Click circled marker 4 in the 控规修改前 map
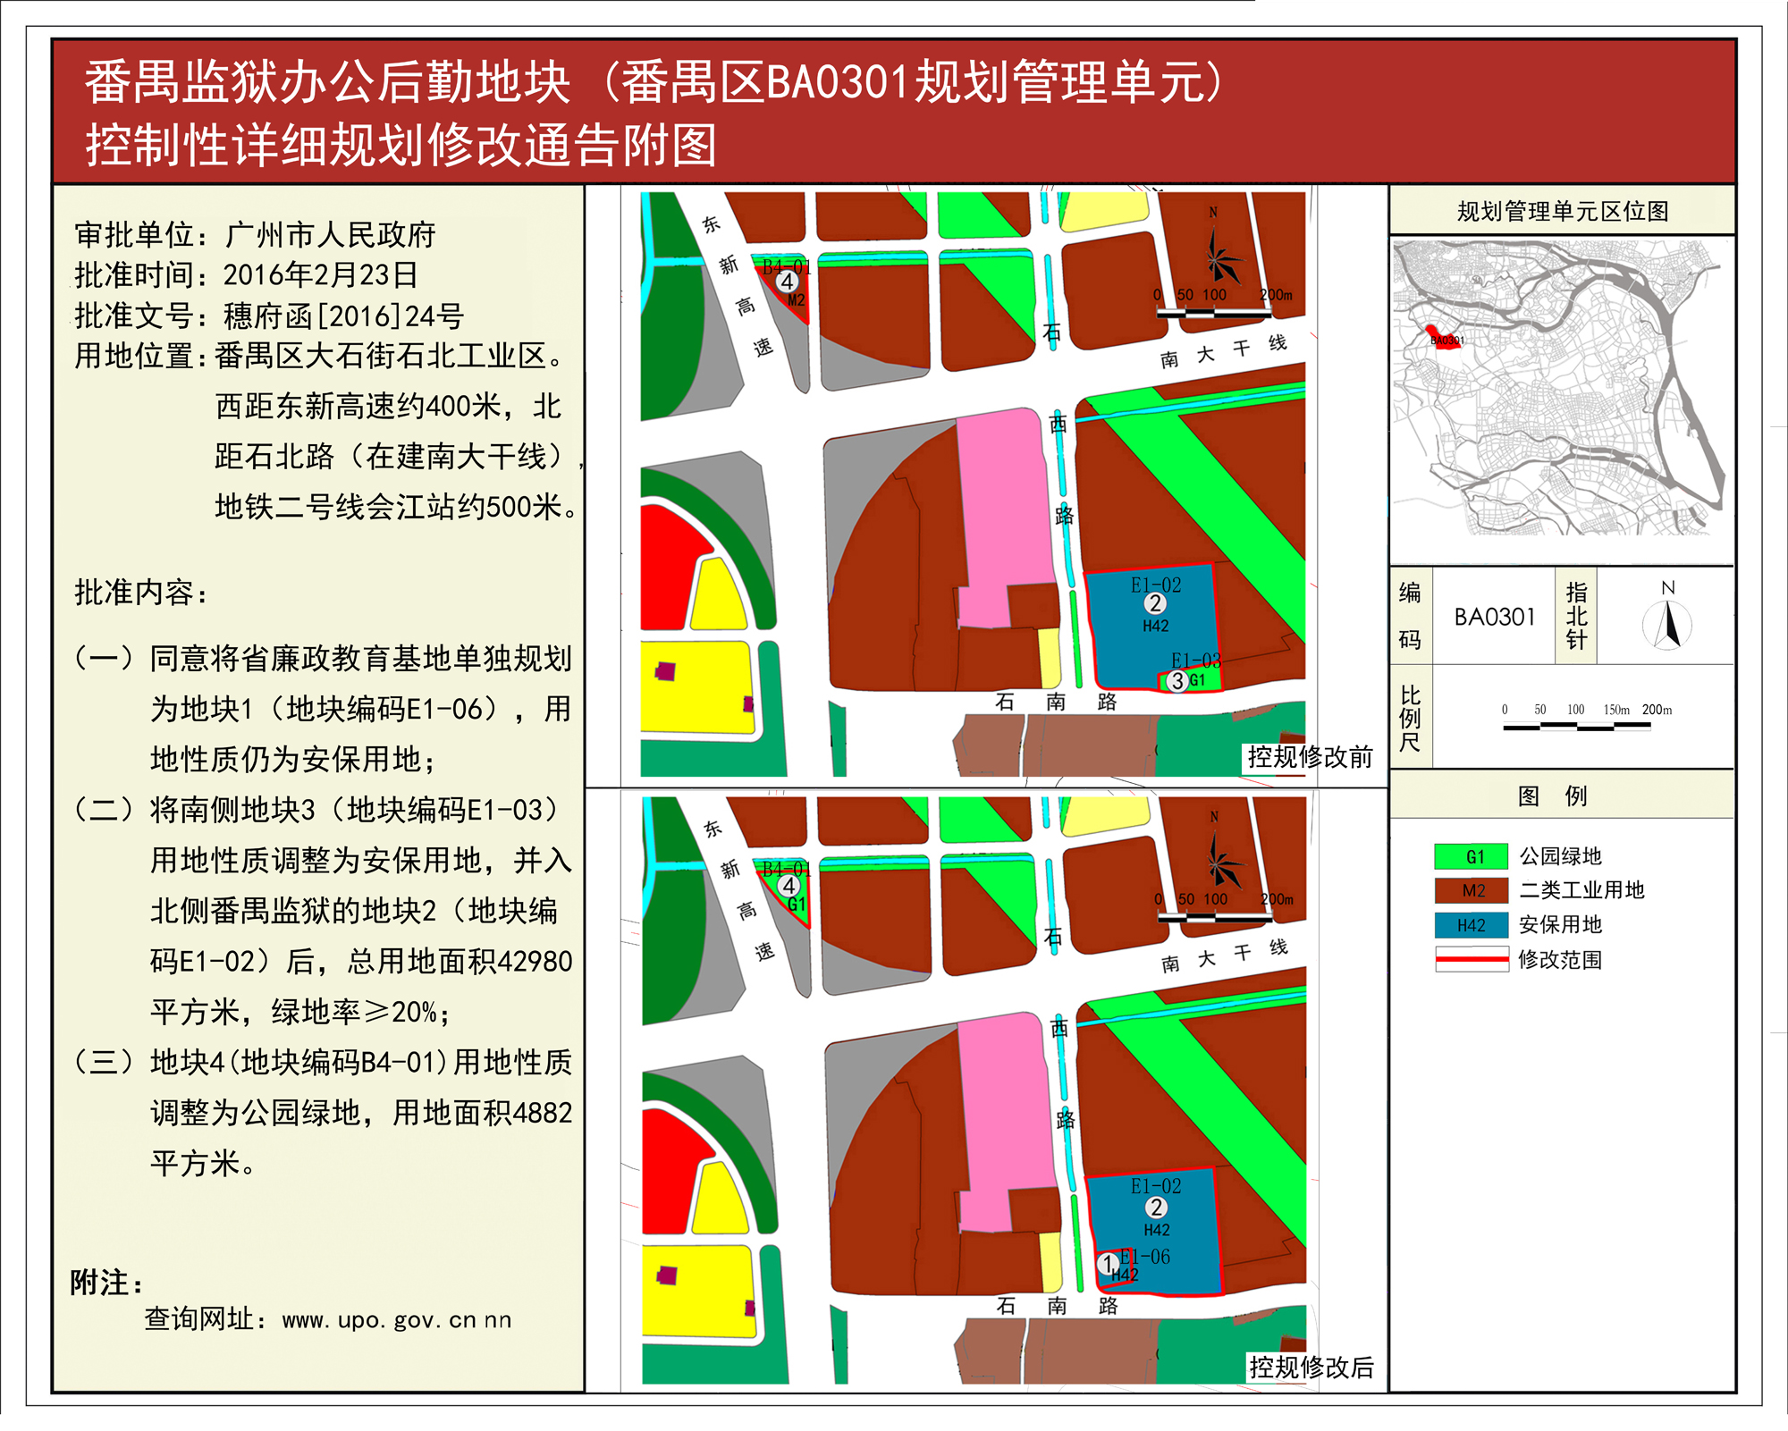1788x1431 pixels. 787,282
